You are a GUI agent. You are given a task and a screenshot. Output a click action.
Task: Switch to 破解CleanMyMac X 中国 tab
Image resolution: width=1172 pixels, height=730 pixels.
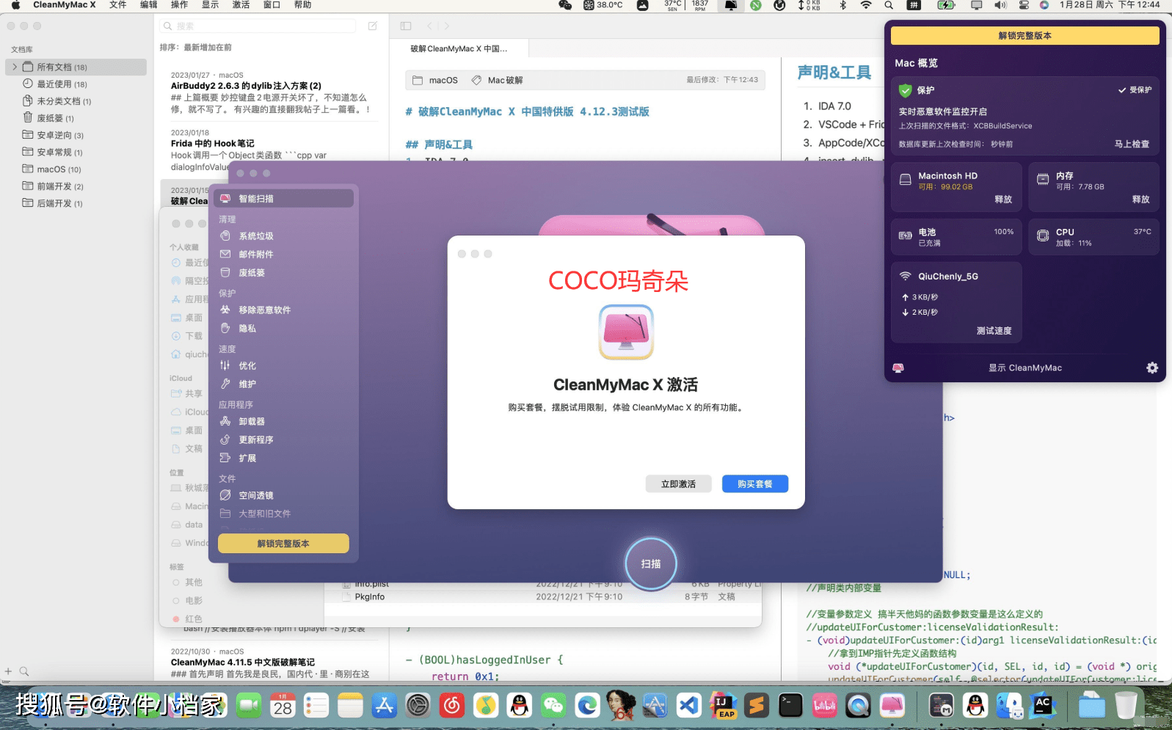(459, 49)
